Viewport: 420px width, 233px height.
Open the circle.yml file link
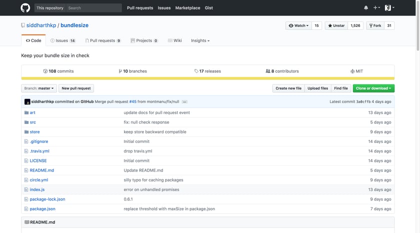click(x=39, y=180)
